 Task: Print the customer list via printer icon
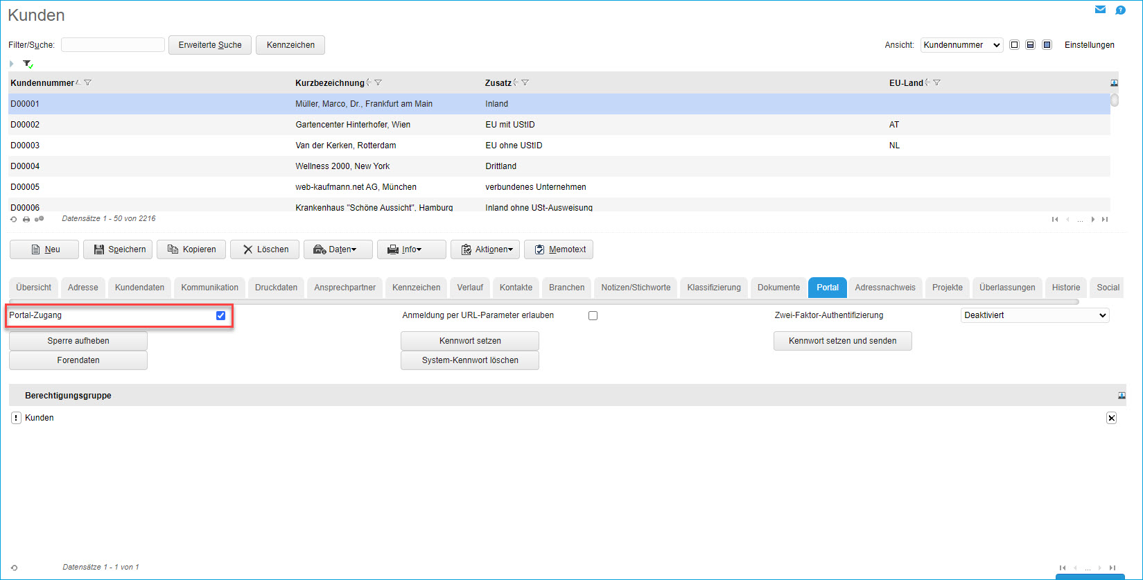(x=26, y=219)
